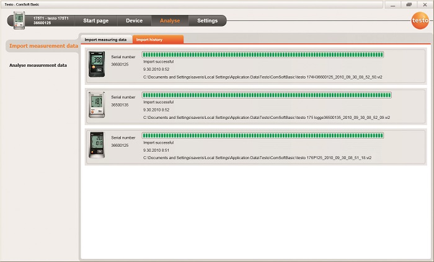Restore the ComSoft Basic window

[409, 5]
